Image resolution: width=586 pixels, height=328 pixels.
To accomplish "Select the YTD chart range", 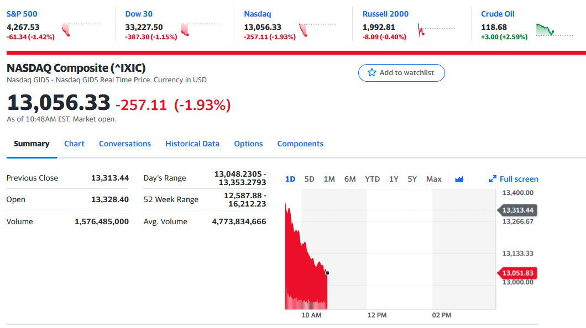I will (372, 179).
